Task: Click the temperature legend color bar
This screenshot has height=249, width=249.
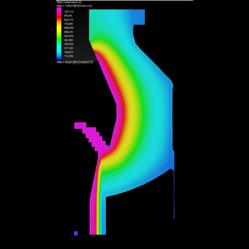Action: pyautogui.click(x=59, y=34)
